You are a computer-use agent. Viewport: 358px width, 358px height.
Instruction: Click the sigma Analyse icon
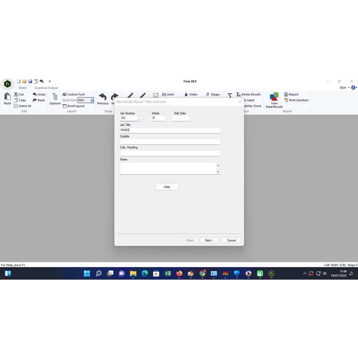click(x=230, y=95)
